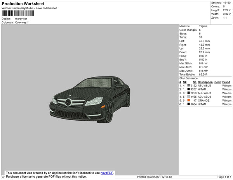The height and width of the screenshot is (180, 233).
Task: Click the Max Stitch value 6.8 mm
Action: point(203,63)
